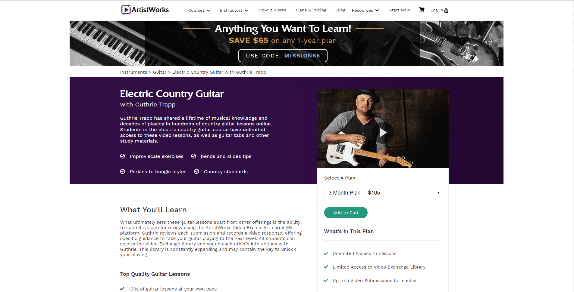Open the How It Works page
This screenshot has width=574, height=292.
pyautogui.click(x=272, y=10)
